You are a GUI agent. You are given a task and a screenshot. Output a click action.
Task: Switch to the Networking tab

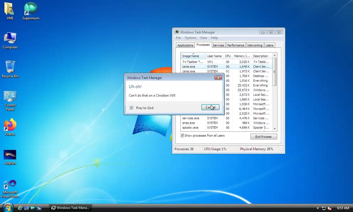pos(255,45)
